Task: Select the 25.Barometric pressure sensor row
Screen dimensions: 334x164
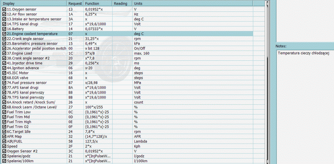Action: tap(127, 44)
